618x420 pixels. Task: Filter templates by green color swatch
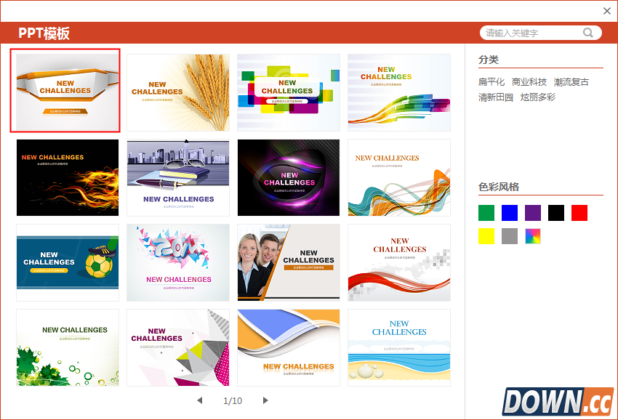[x=486, y=213]
